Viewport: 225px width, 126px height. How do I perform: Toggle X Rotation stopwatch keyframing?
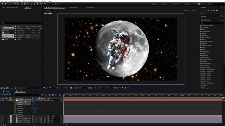(x=15, y=110)
